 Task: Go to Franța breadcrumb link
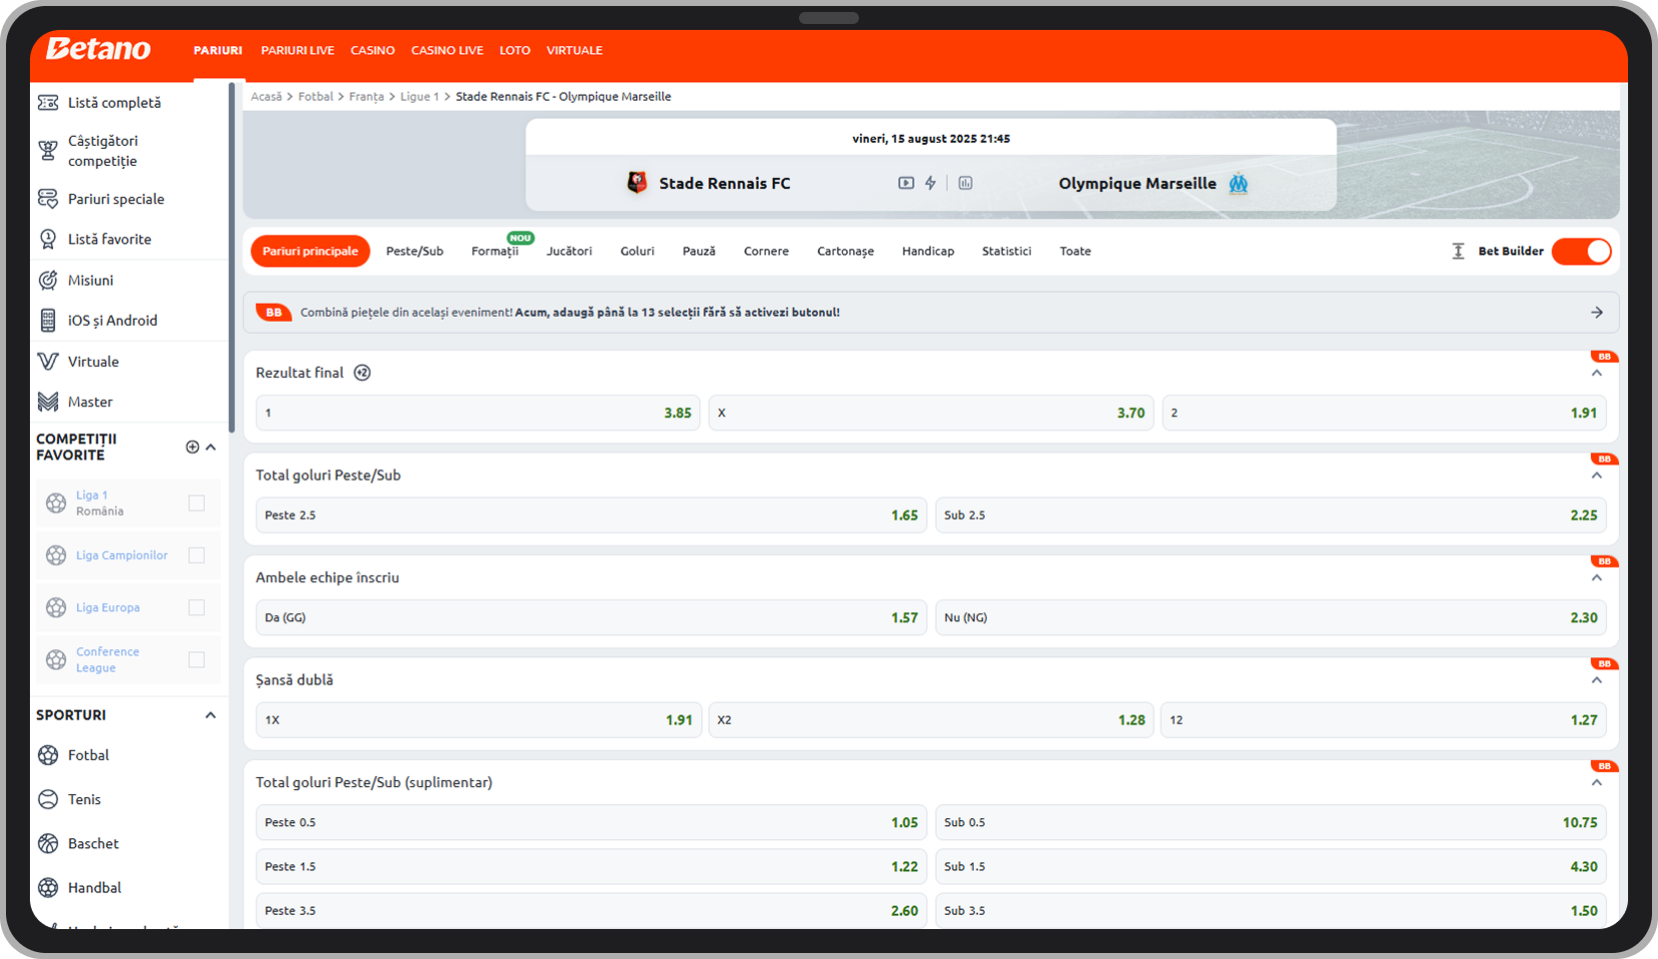pos(367,97)
